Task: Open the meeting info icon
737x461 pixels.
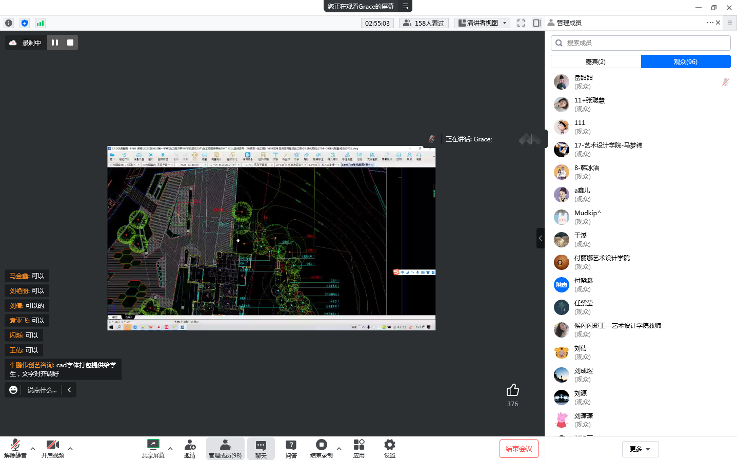Action: point(9,23)
